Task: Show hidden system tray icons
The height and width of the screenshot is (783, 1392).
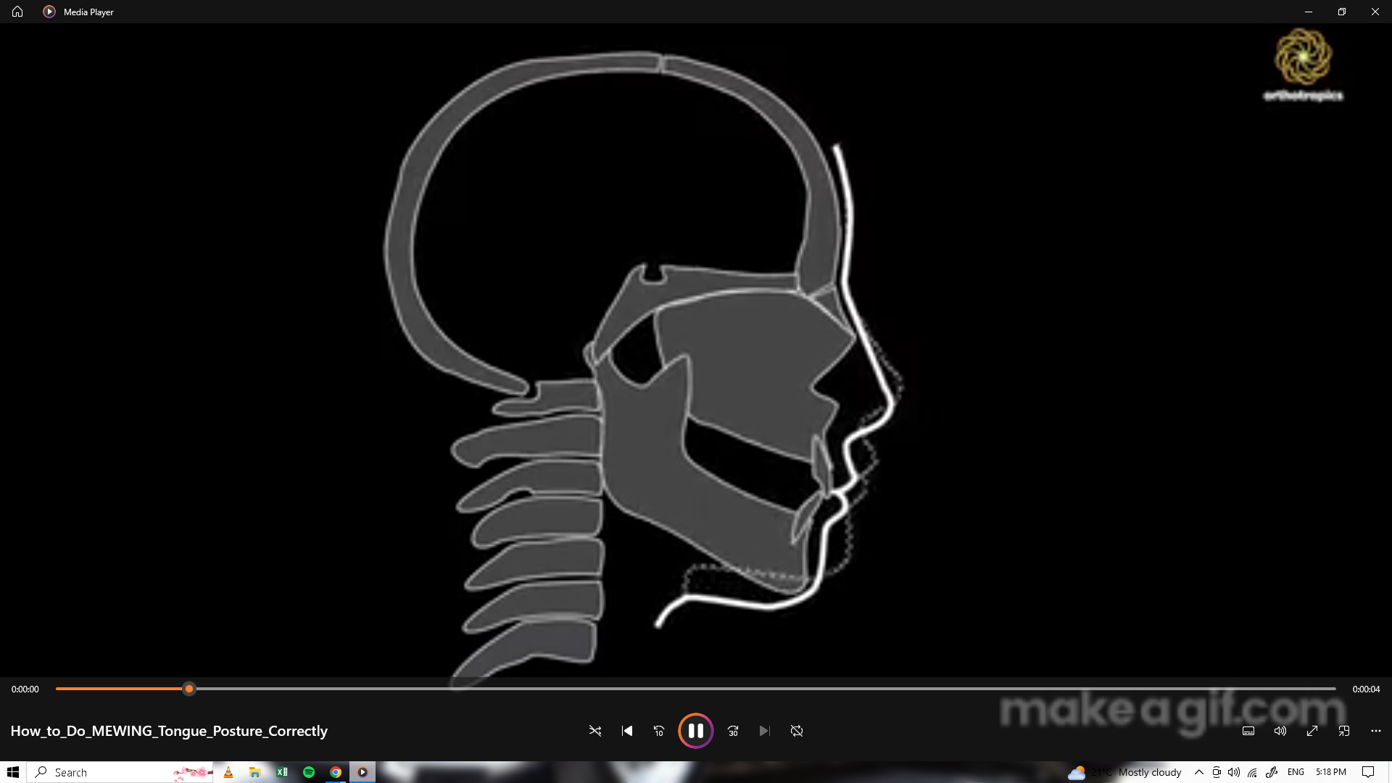Action: click(x=1199, y=772)
